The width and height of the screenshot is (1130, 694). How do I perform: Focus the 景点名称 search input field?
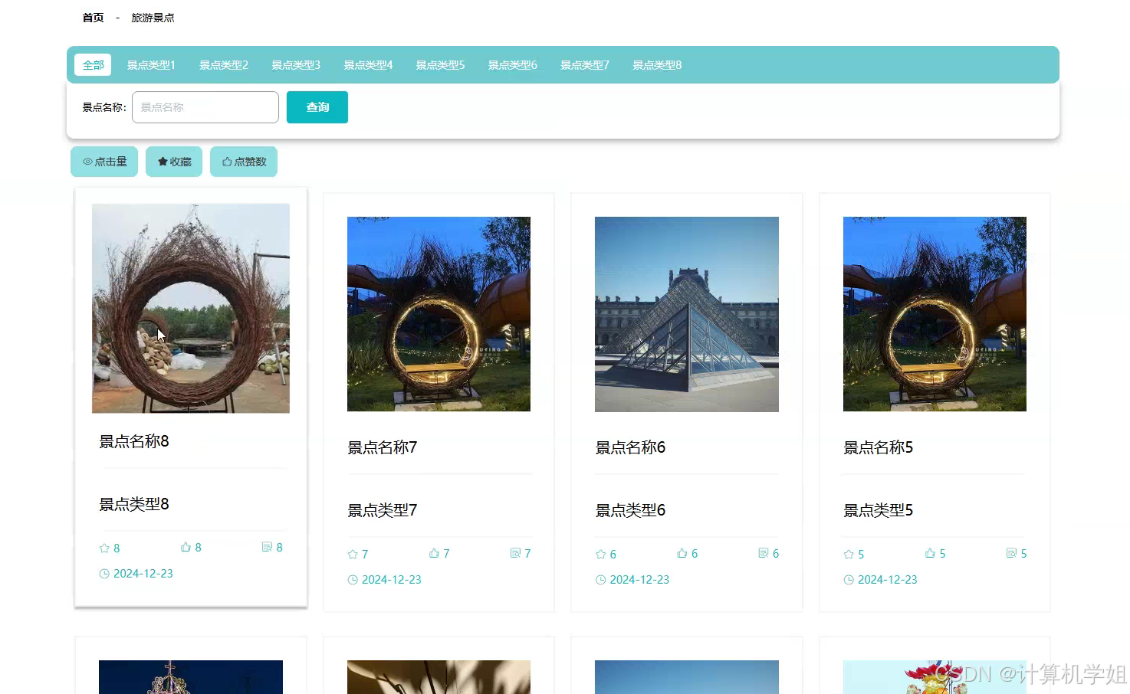coord(205,107)
